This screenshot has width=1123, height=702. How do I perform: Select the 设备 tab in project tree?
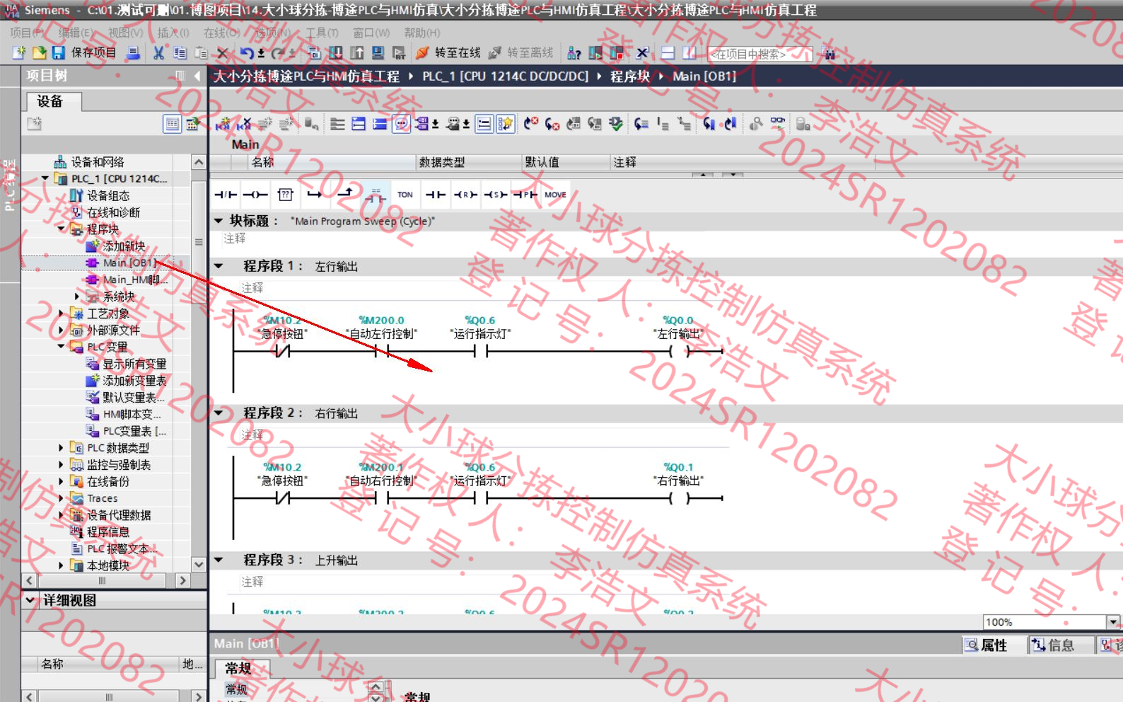coord(54,101)
